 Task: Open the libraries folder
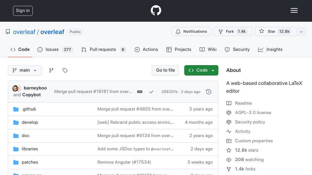(30, 149)
